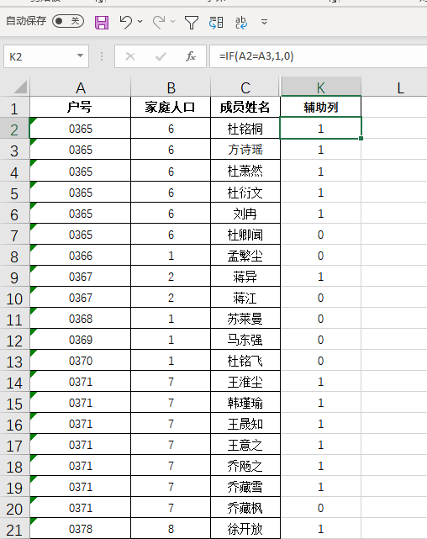Click household number cell 0378
427x539 pixels.
tap(81, 529)
